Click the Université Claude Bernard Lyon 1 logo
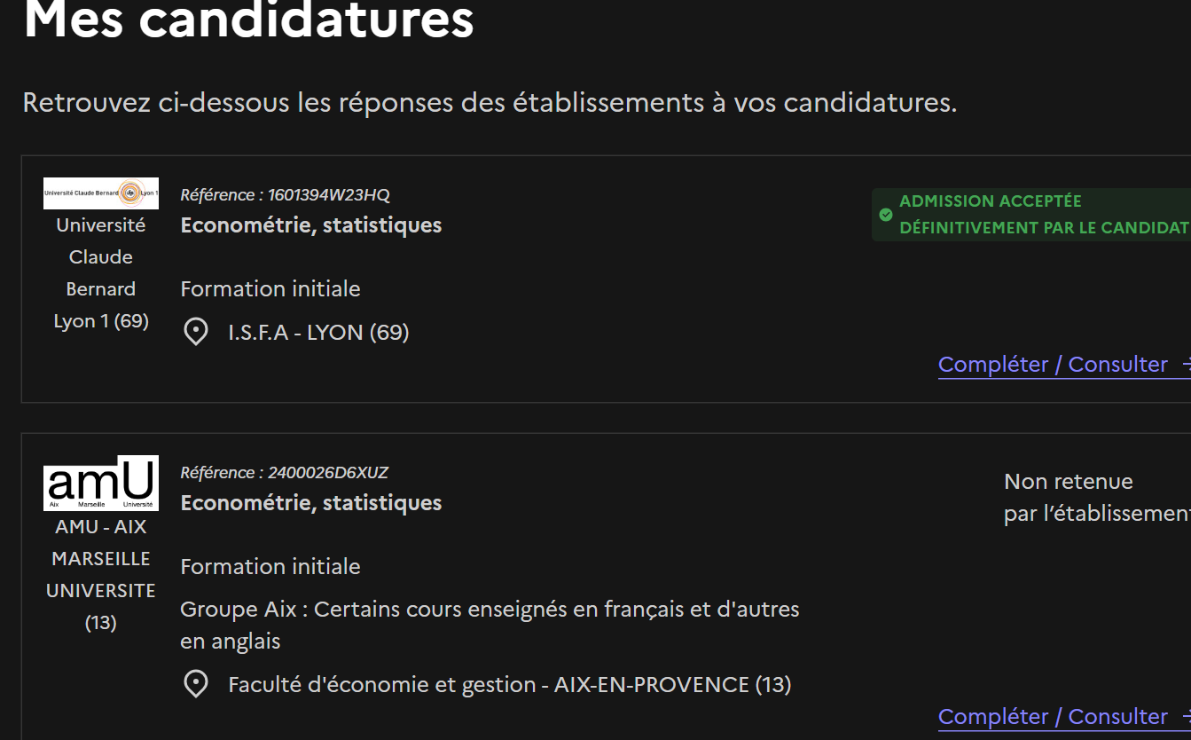The image size is (1191, 740). coord(101,193)
